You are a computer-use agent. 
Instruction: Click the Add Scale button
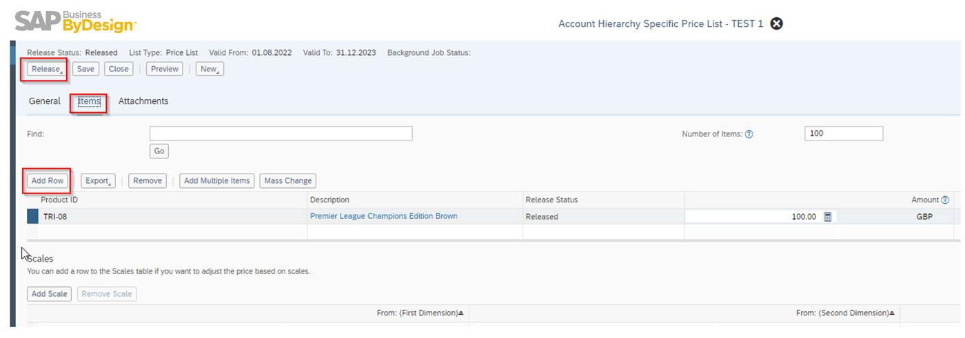coord(50,294)
